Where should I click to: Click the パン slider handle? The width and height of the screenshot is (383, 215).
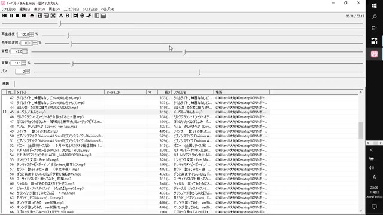point(199,72)
